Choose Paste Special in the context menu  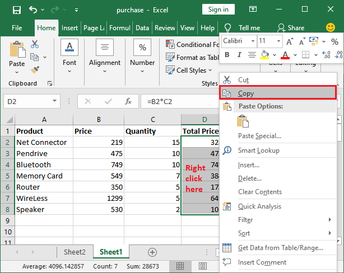[x=278, y=136]
